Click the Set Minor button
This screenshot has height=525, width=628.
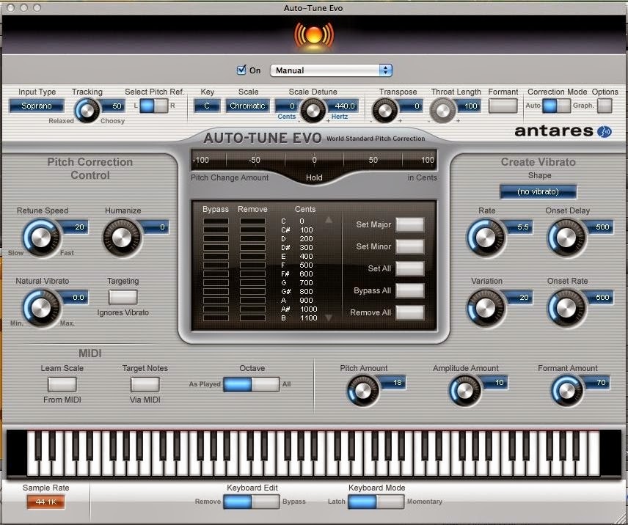point(410,246)
